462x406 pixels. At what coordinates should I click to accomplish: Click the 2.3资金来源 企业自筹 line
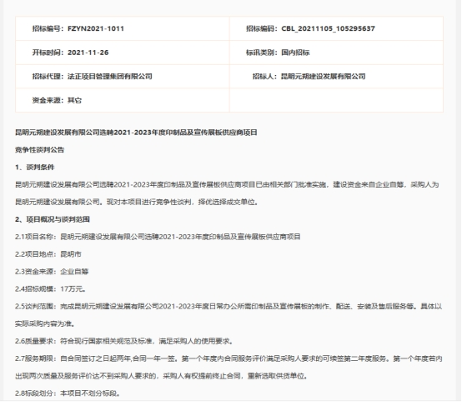click(x=52, y=272)
